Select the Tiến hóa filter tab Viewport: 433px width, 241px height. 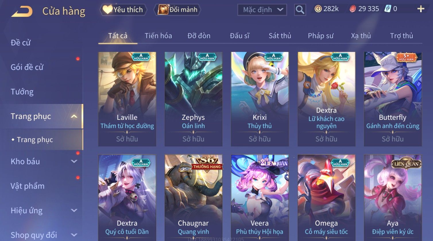pyautogui.click(x=158, y=36)
